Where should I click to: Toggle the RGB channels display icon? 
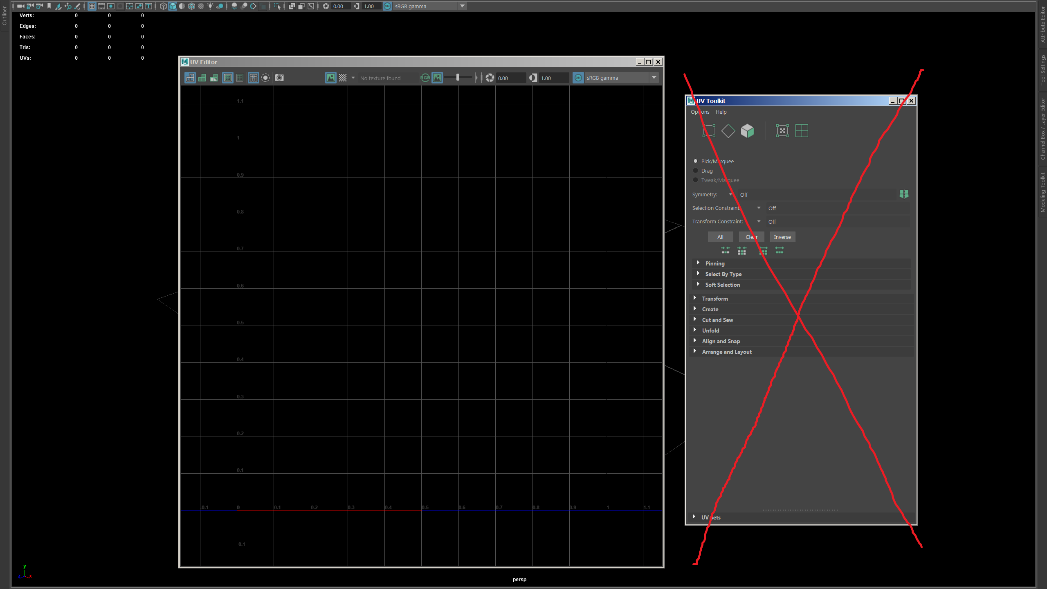point(425,78)
